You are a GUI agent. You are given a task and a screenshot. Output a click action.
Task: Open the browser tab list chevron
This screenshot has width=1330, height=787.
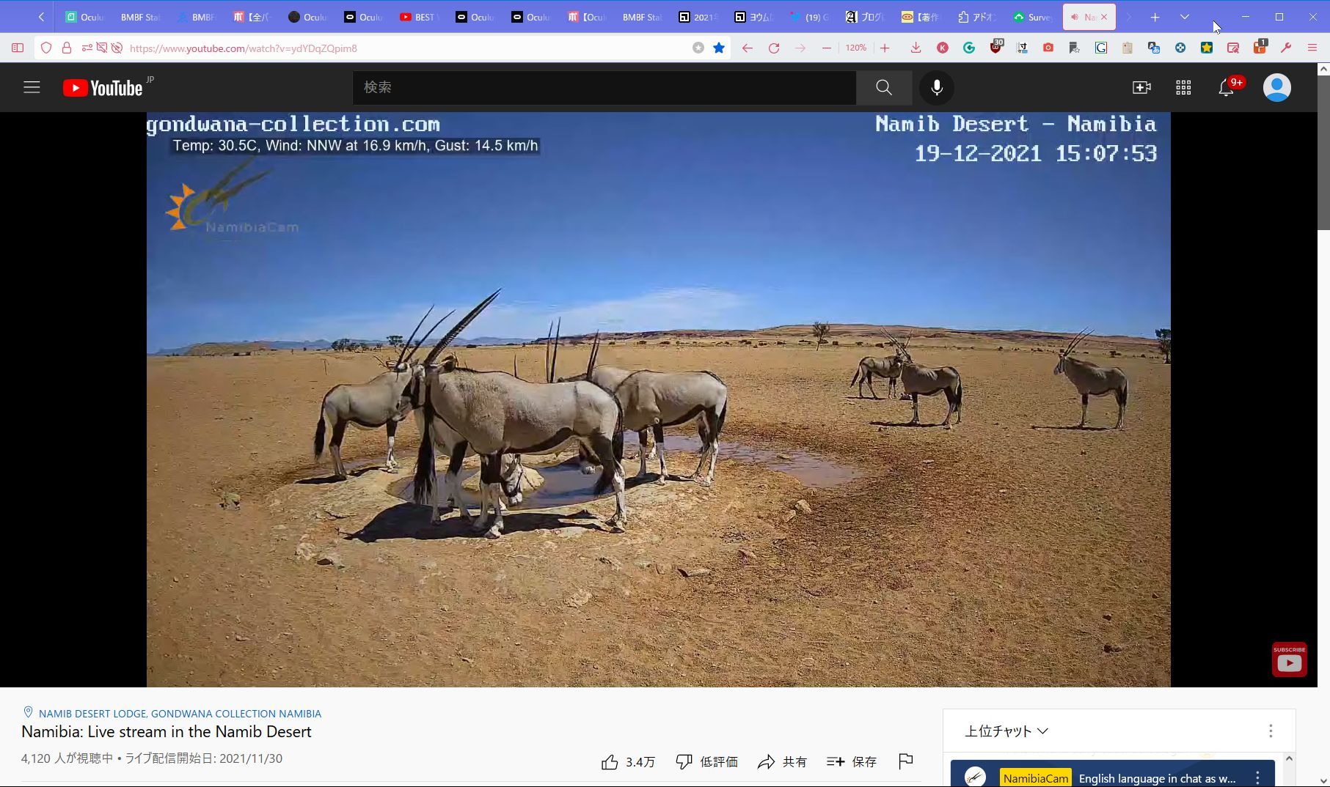point(1184,16)
